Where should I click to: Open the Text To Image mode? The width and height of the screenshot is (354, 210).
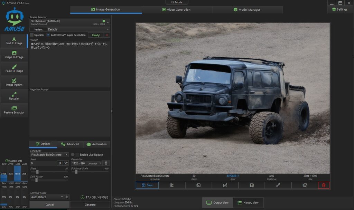[x=14, y=41]
